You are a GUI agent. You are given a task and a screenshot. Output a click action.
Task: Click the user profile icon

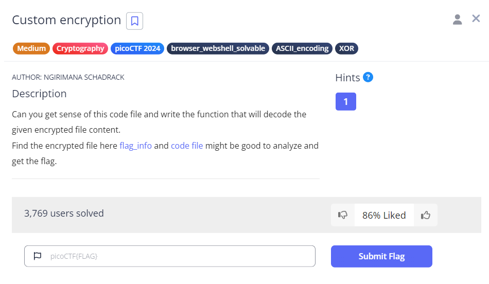[x=457, y=20]
